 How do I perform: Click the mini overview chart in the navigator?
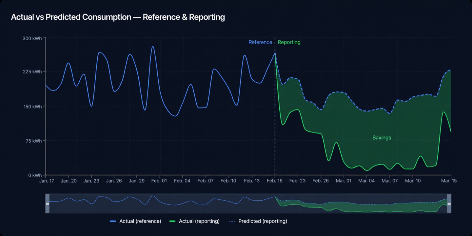[248, 204]
